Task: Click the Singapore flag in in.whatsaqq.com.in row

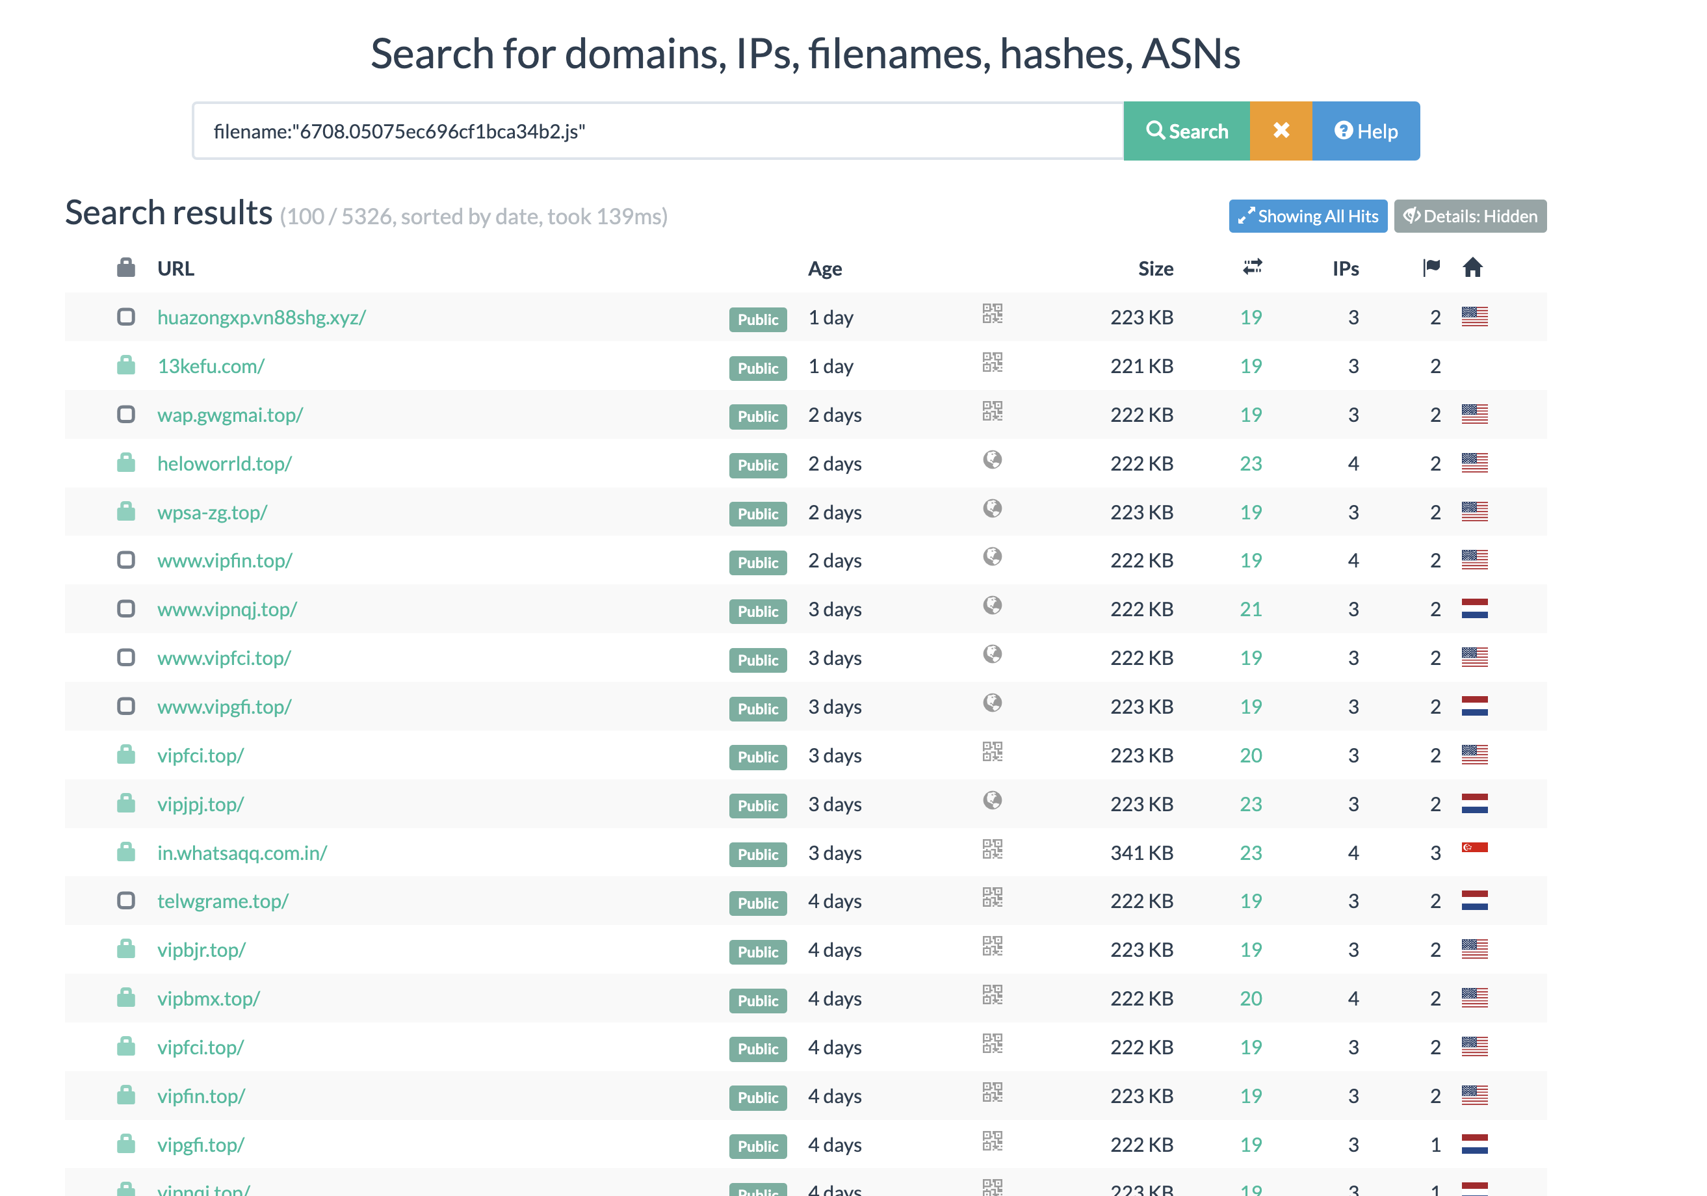Action: (x=1474, y=848)
